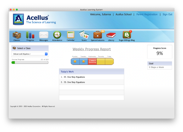The image size is (183, 132).
Task: Click the Today's Work header
Action: (91, 72)
